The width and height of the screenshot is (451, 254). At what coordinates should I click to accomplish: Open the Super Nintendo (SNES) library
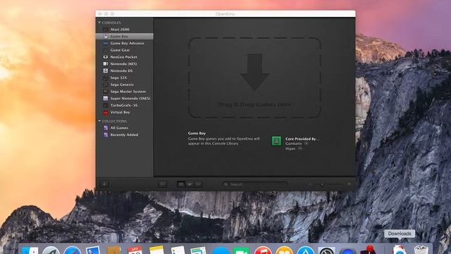pos(124,99)
